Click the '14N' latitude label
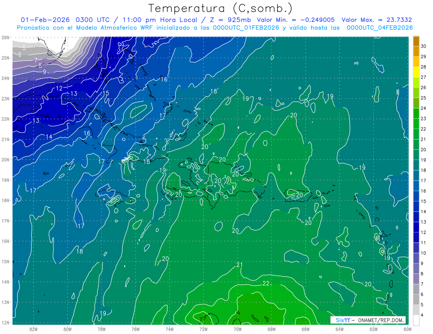The height and width of the screenshot is (334, 433). click(5, 282)
